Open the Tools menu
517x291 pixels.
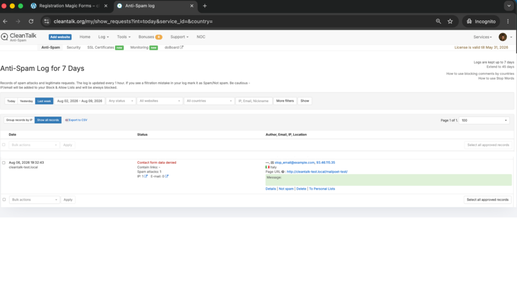[x=124, y=37]
